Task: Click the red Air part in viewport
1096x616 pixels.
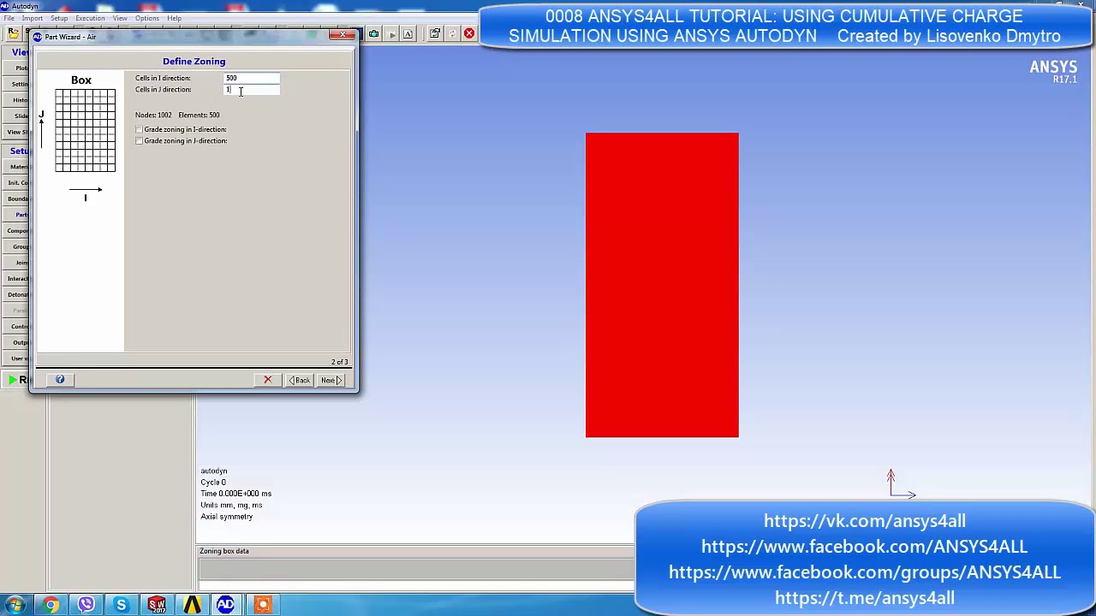Action: 662,285
